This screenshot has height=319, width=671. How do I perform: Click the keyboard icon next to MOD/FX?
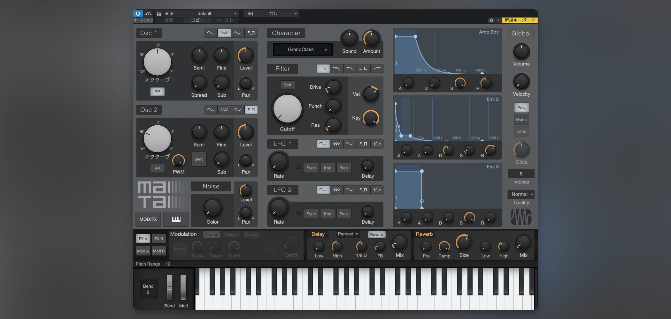point(176,219)
